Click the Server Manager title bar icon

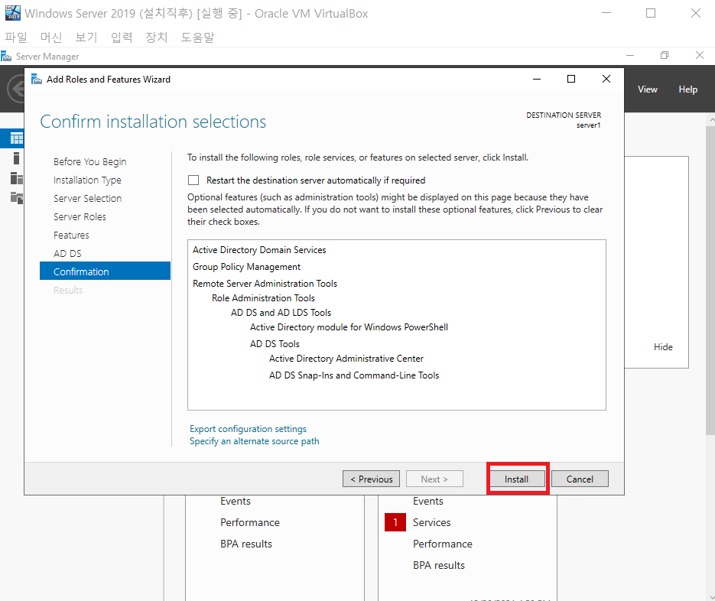point(6,57)
